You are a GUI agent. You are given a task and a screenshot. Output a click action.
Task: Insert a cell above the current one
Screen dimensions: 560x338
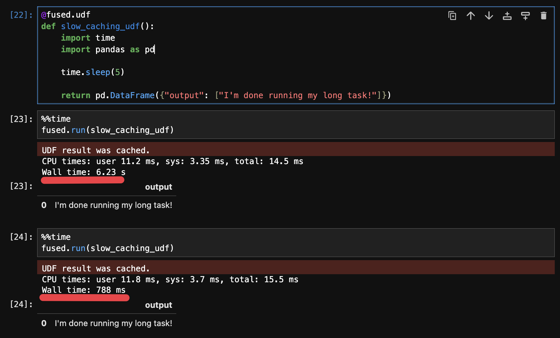[507, 16]
